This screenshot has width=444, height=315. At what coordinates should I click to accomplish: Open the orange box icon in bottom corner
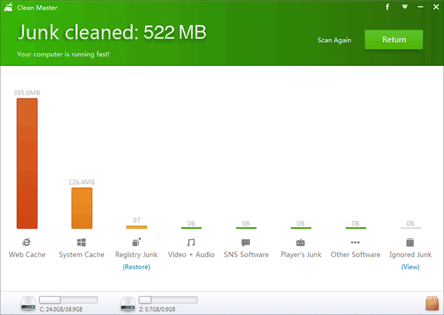tap(432, 303)
